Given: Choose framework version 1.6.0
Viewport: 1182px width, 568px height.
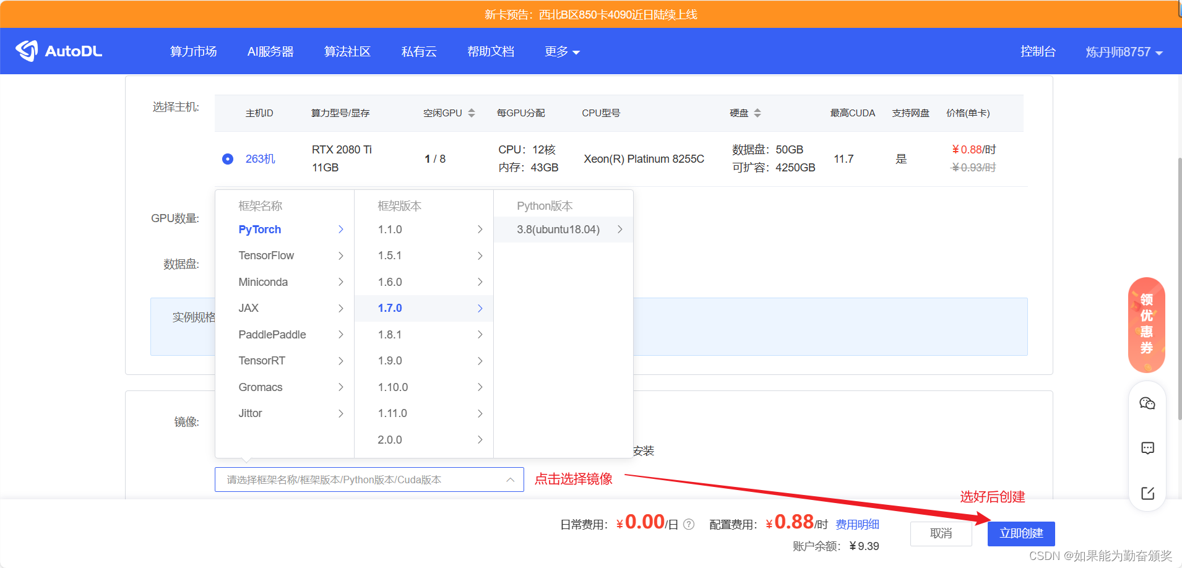Looking at the screenshot, I should point(424,282).
